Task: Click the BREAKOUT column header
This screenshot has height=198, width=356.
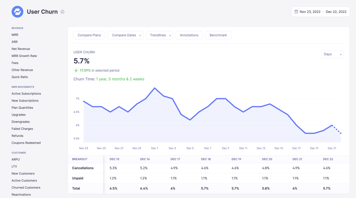Action: (80, 159)
